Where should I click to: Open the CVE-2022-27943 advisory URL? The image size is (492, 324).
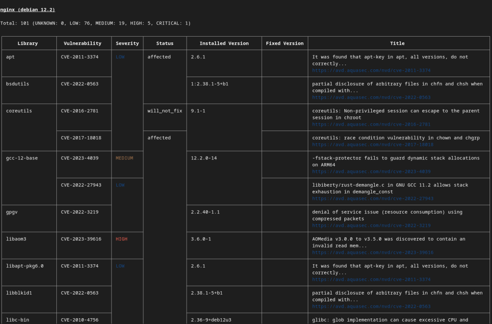pyautogui.click(x=372, y=198)
